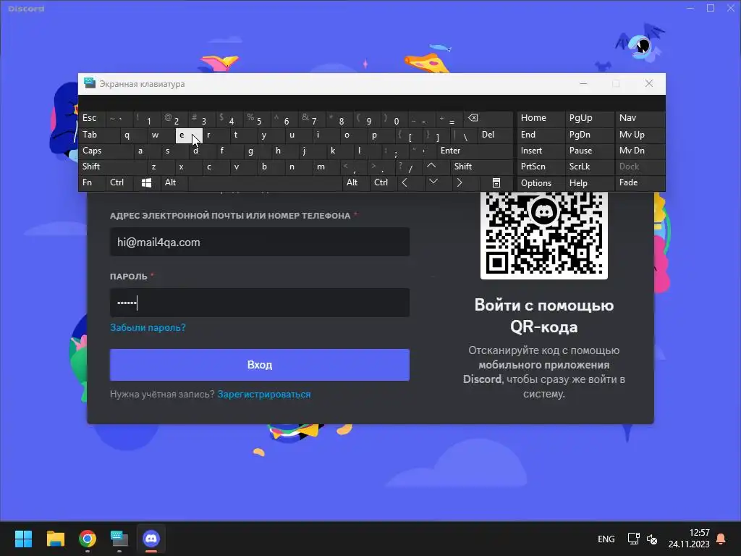Click the 2 key with the @ symbol
This screenshot has width=741, height=556.
(x=175, y=119)
